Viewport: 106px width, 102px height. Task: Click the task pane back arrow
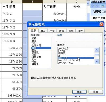click(x=93, y=6)
